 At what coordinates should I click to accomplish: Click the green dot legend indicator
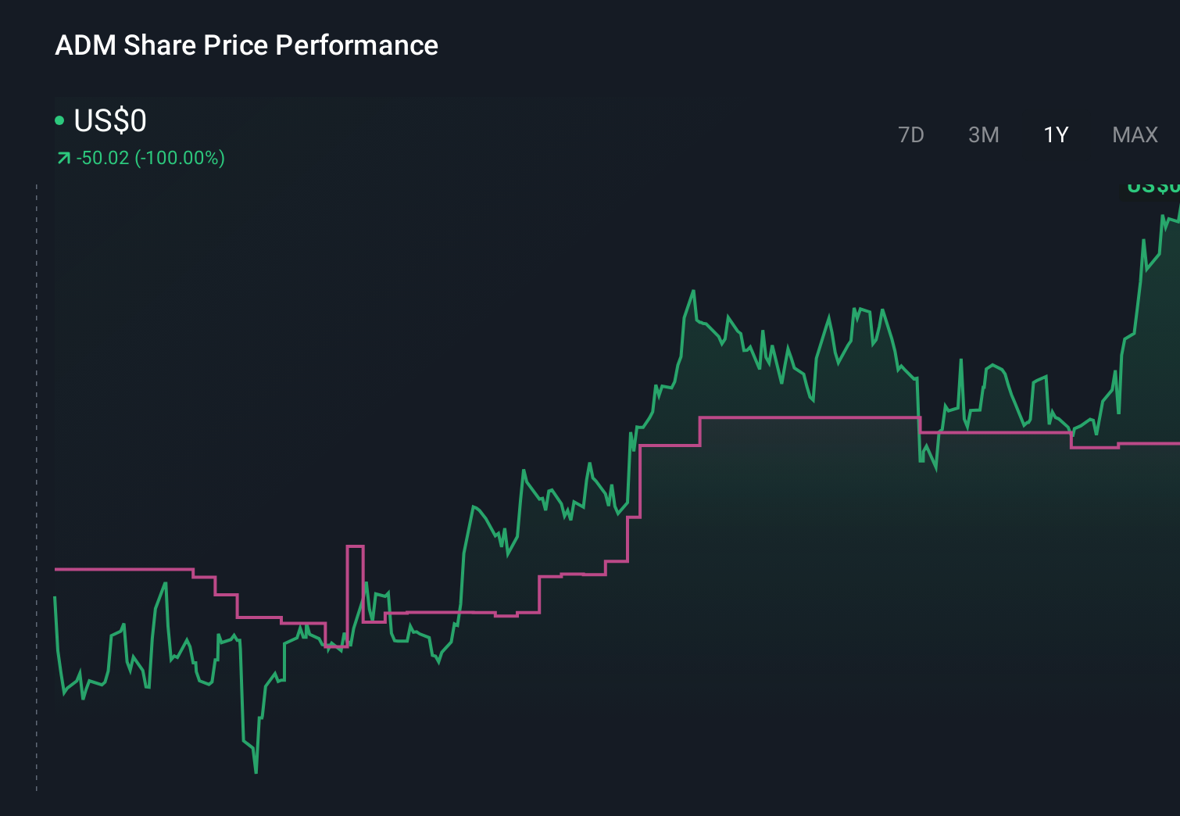click(59, 120)
